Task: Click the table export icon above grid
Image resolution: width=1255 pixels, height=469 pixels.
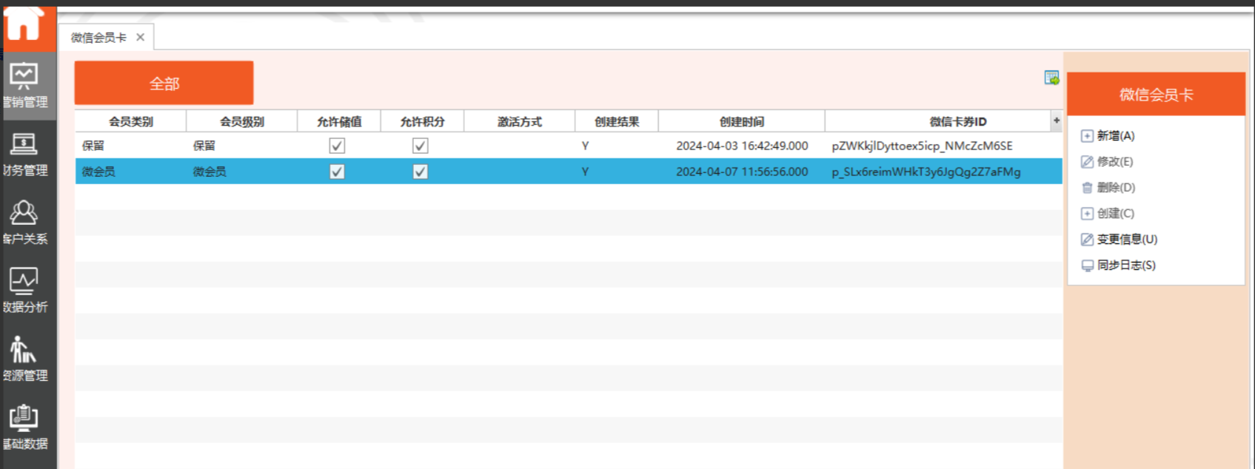Action: pyautogui.click(x=1051, y=78)
